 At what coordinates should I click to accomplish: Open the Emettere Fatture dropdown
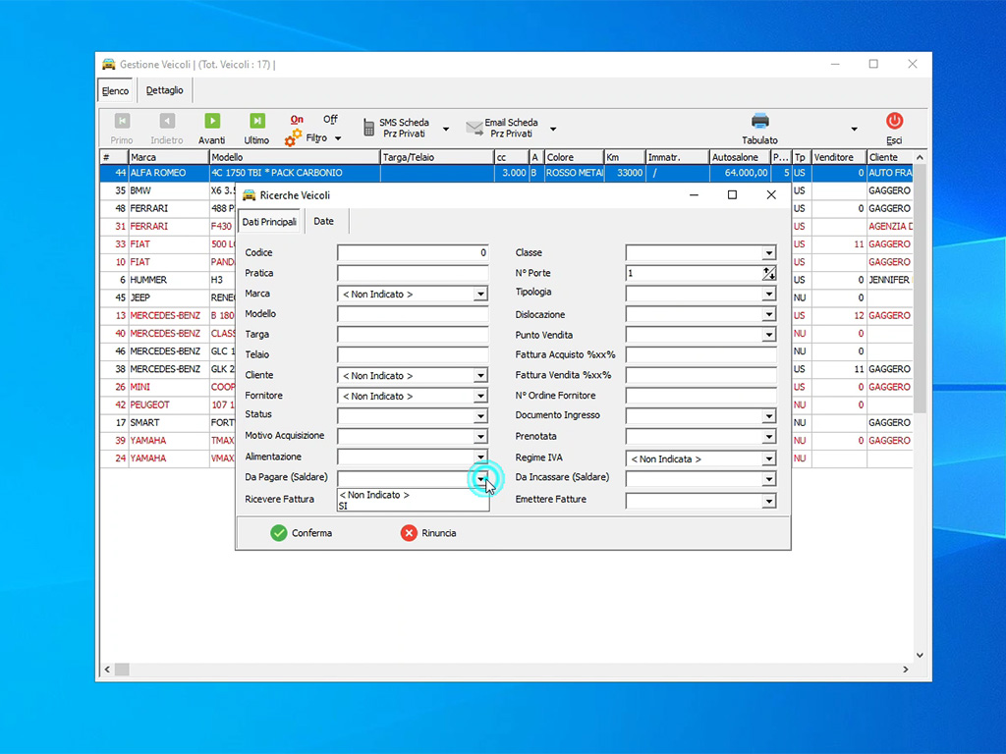coord(768,502)
